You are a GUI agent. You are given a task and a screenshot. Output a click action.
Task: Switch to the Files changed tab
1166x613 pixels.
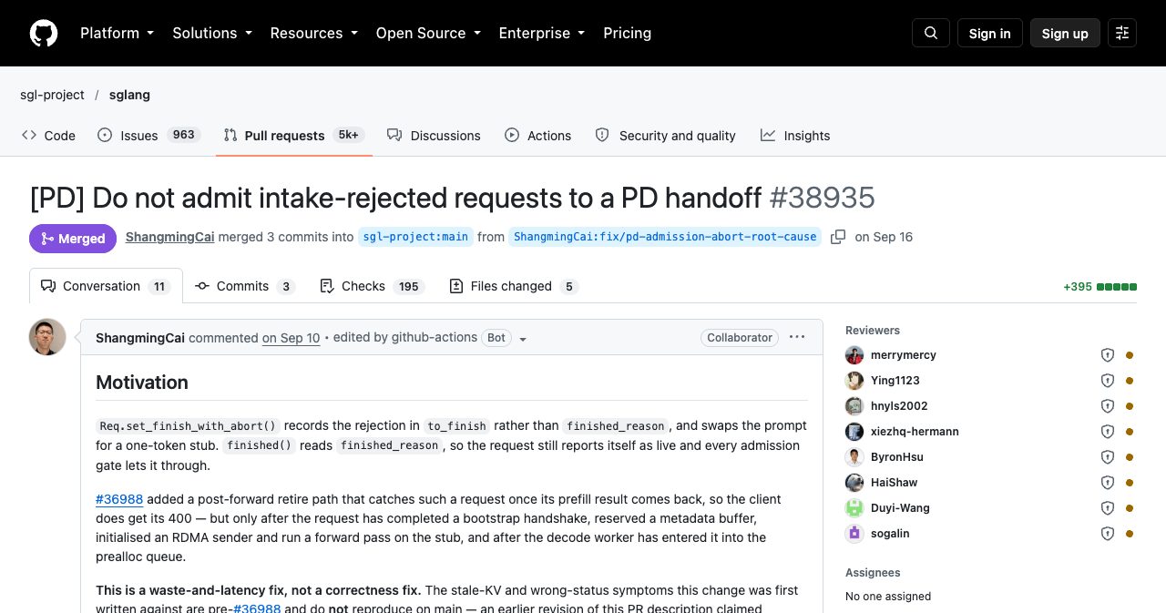(514, 286)
